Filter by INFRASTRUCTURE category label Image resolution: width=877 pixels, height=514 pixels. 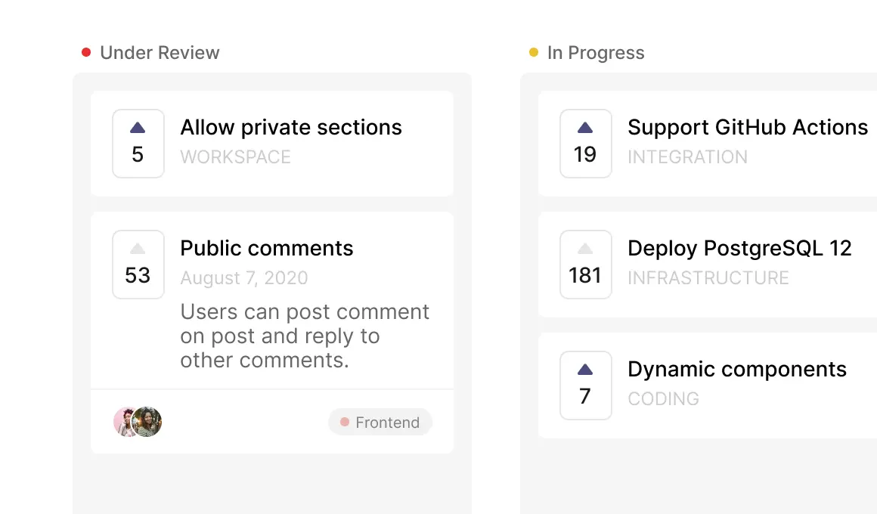(x=708, y=278)
